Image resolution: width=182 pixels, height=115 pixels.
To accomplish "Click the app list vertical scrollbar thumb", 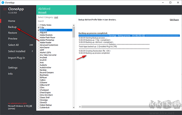I will (x=74, y=32).
